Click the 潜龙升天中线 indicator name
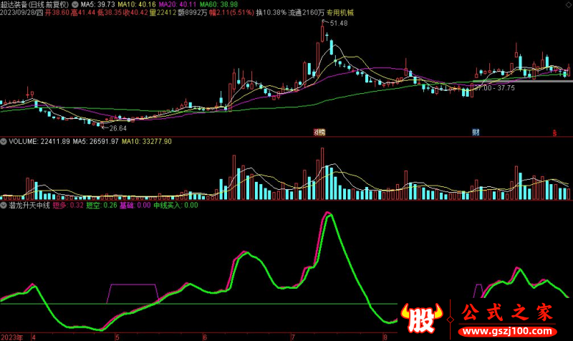Viewport: 573px width, 341px height. [29, 206]
